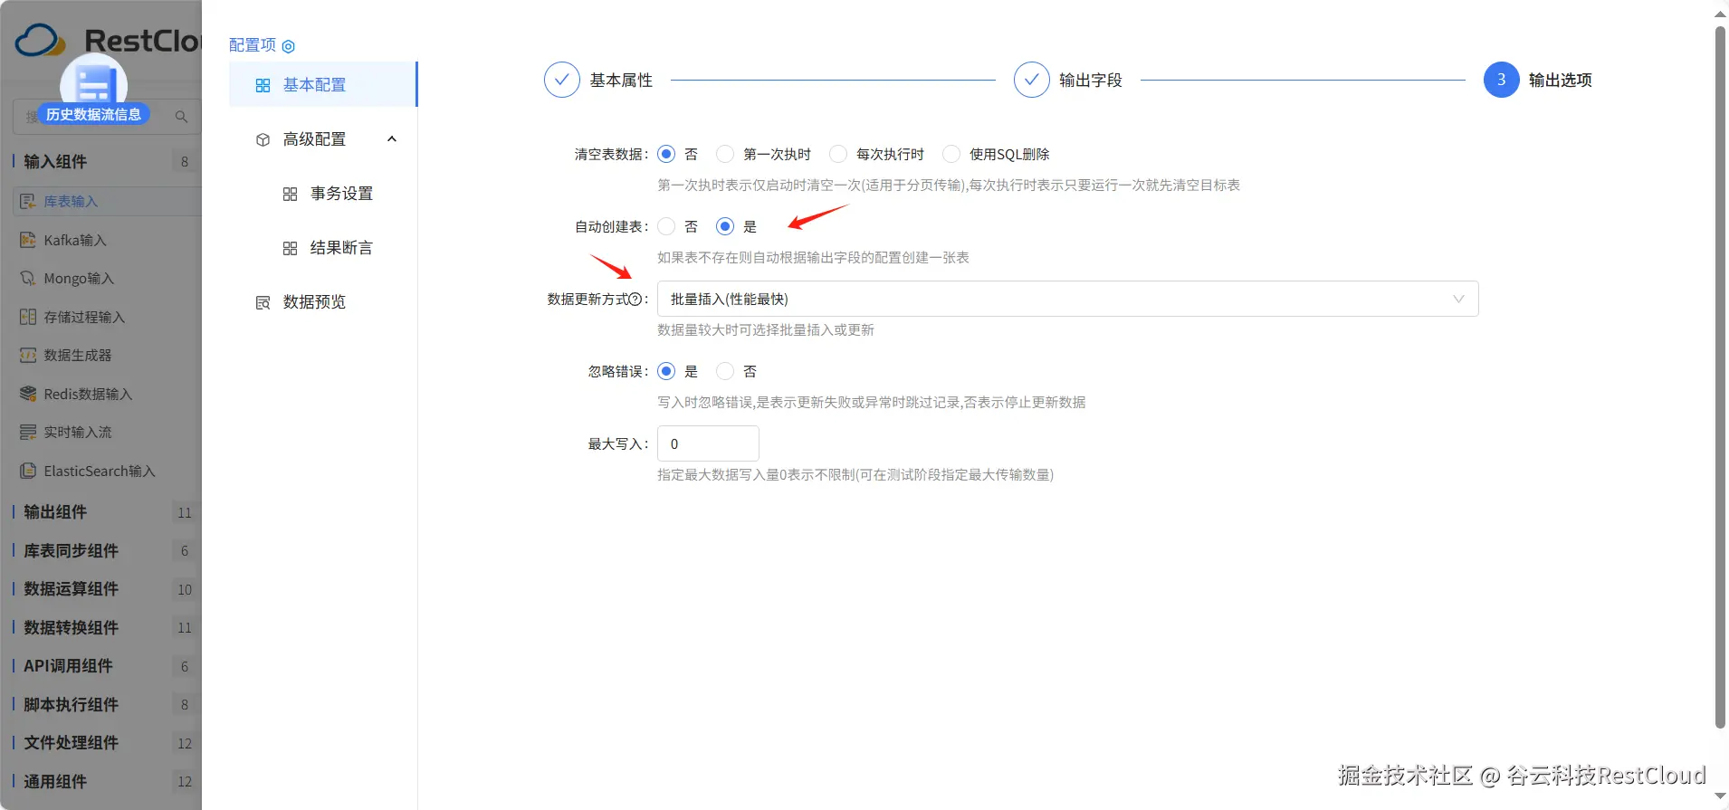Click the grid icon next to 结果断言
The height and width of the screenshot is (810, 1729).
290,248
